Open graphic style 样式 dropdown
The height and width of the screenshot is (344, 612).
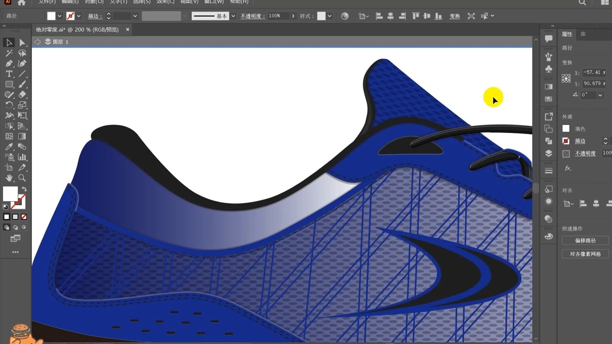pos(329,16)
